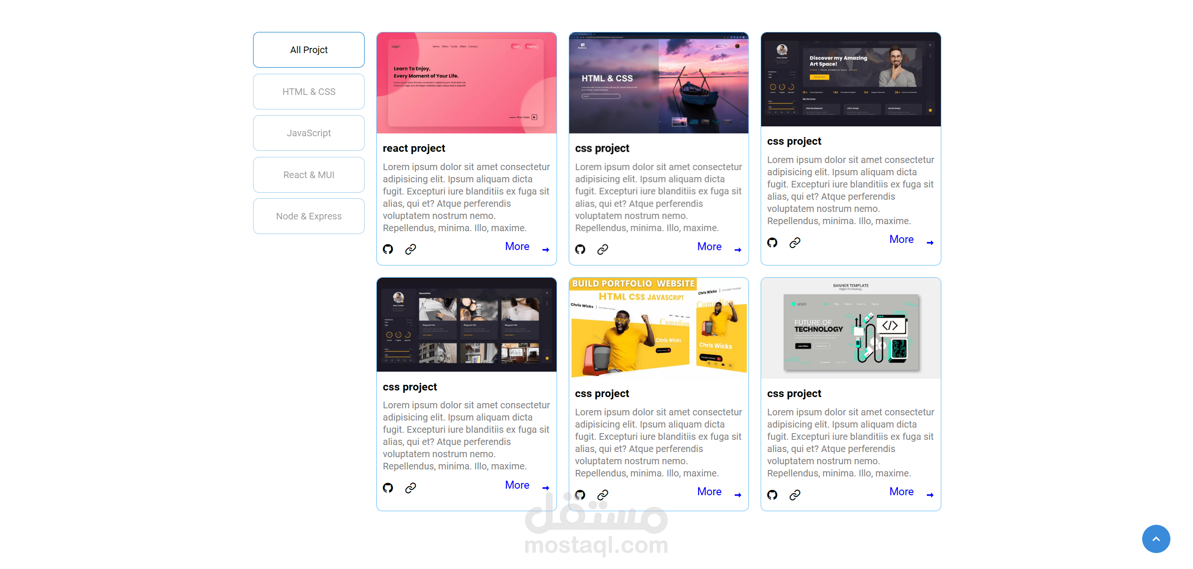
Task: Click link icon on Build Portfolio Website card
Action: coord(603,495)
